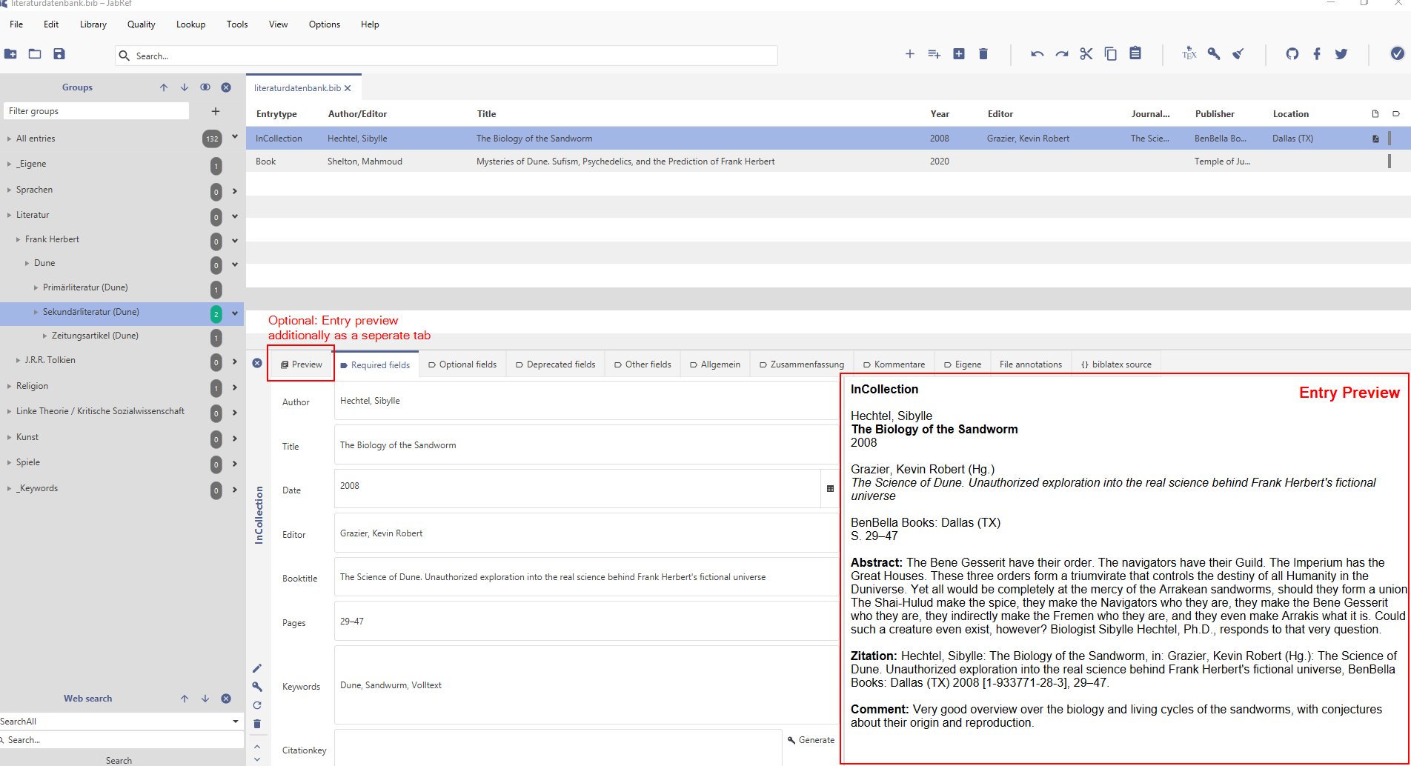Open the GitHub icon link
The height and width of the screenshot is (766, 1411).
tap(1292, 54)
